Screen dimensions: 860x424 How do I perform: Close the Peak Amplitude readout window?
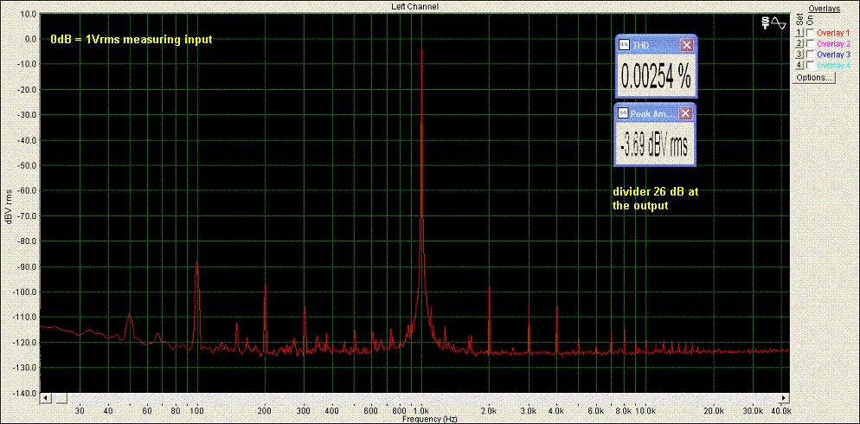tap(685, 113)
